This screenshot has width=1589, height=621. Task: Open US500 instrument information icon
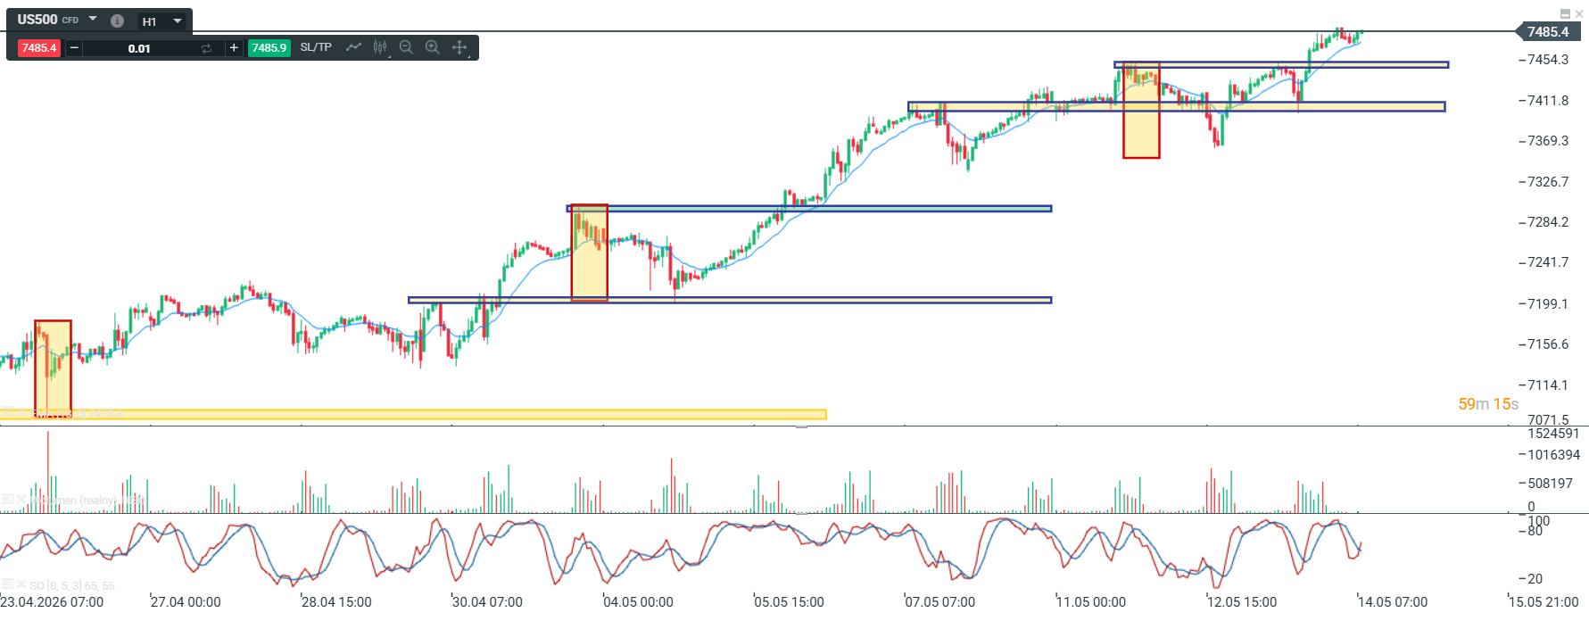click(117, 21)
